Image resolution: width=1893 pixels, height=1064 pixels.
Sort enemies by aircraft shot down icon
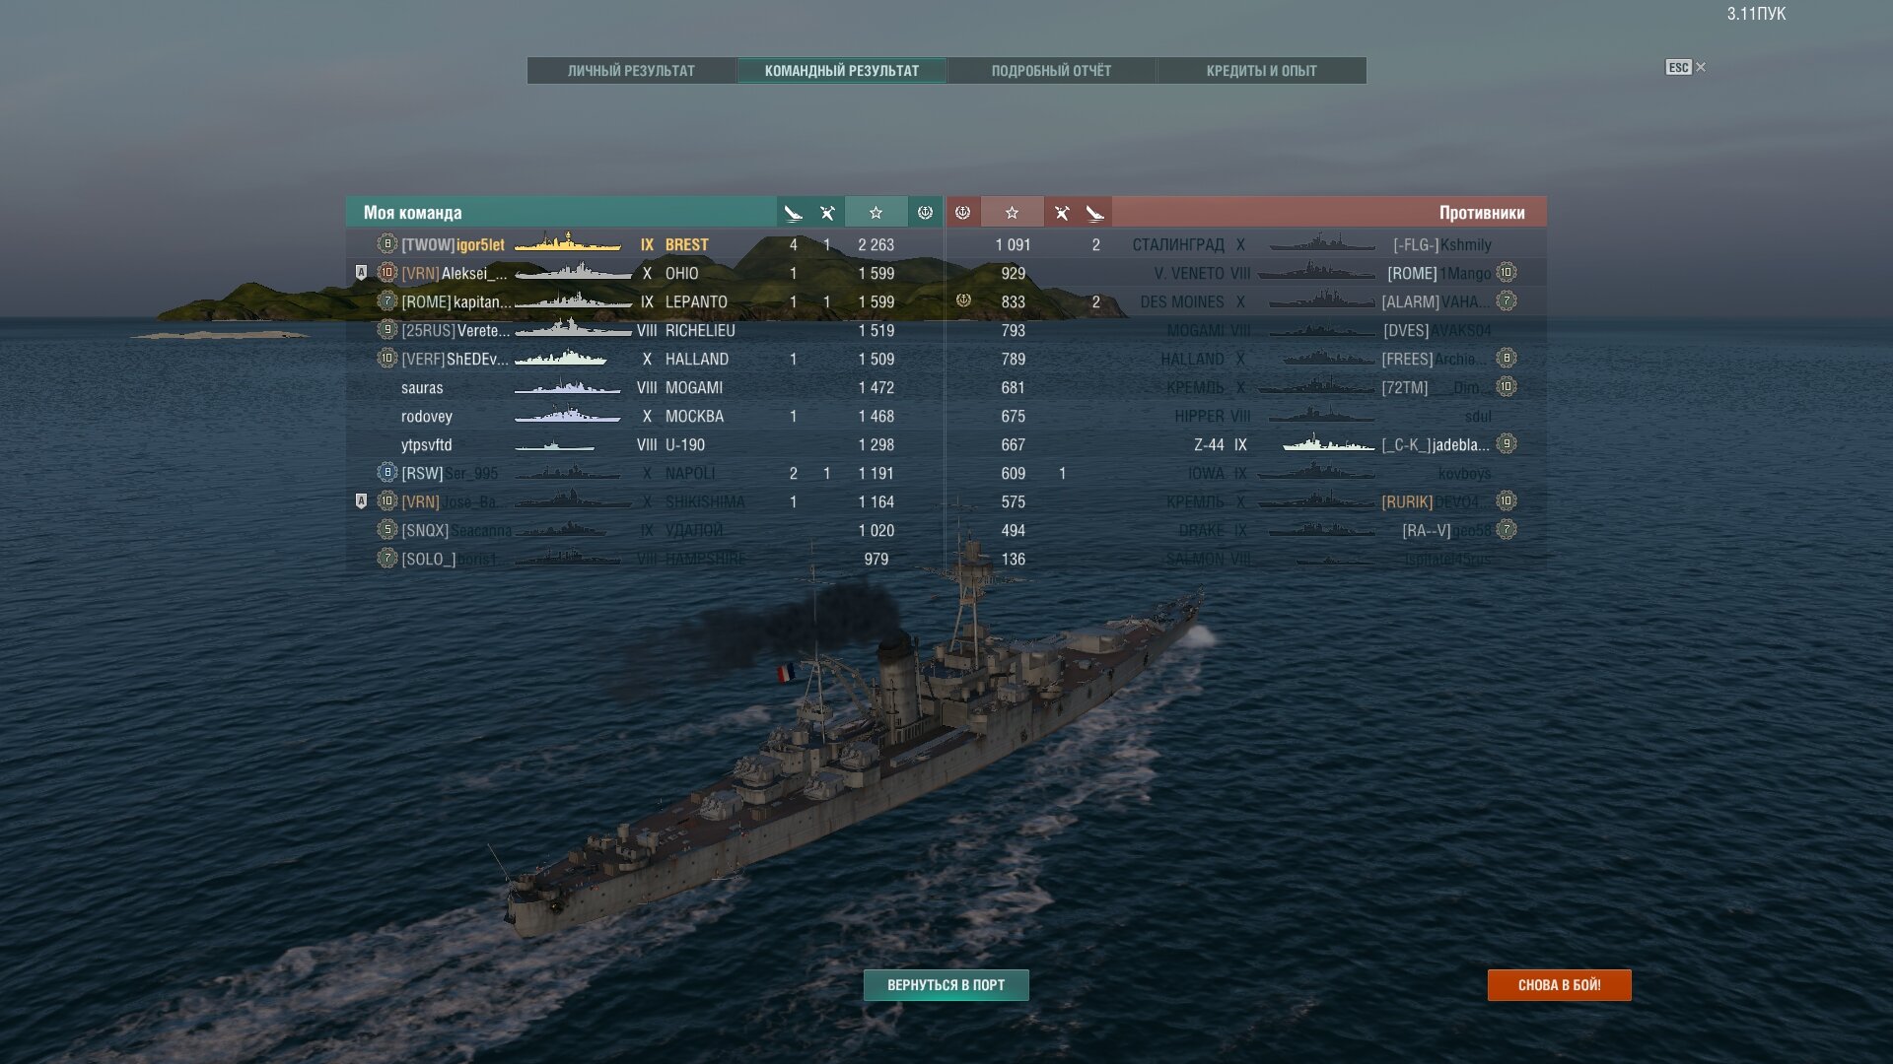1061,213
